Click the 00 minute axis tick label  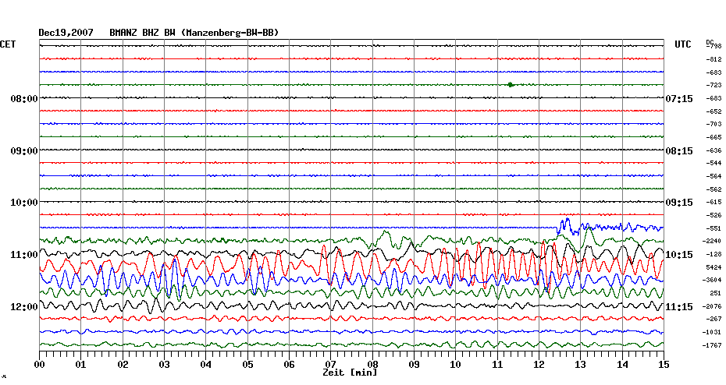[40, 365]
